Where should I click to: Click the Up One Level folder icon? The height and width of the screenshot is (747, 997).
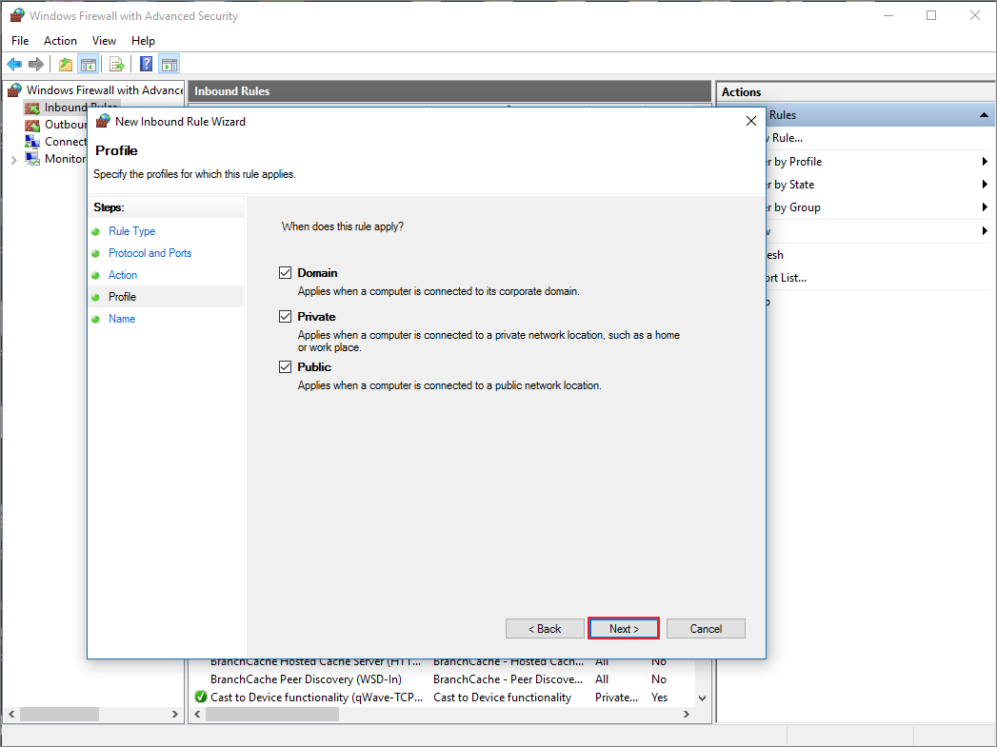click(x=65, y=64)
